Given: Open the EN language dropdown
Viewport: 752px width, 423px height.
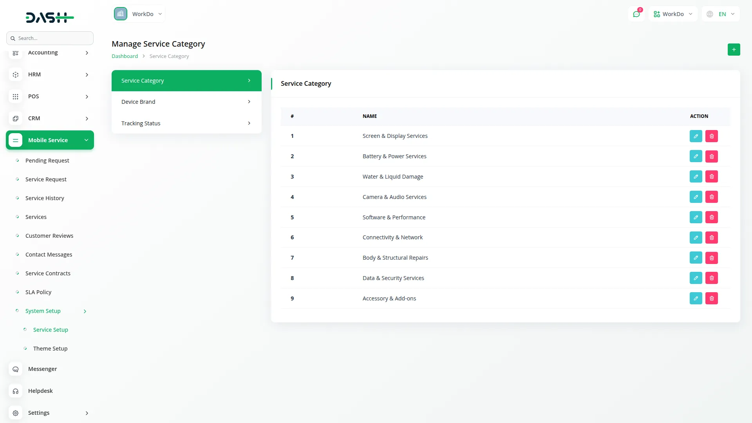Looking at the screenshot, I should 720,14.
